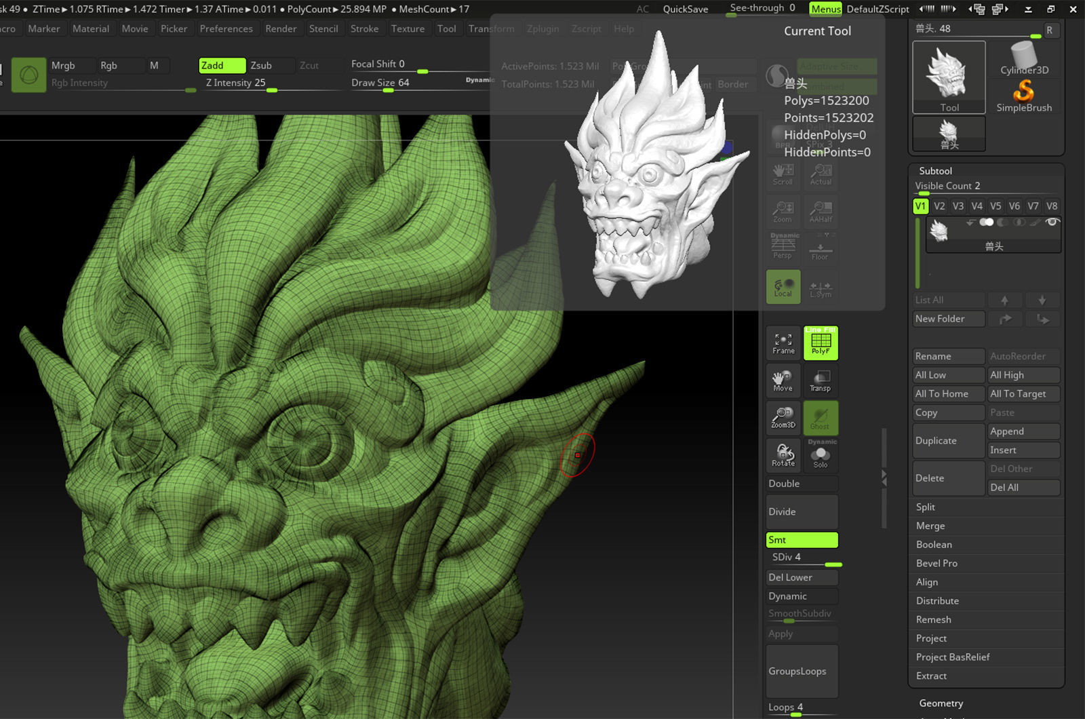Select the SimpleBrush tool
The image size is (1085, 719).
1024,96
